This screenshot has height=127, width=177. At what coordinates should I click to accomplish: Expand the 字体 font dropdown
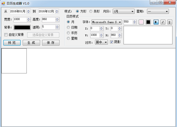pos(107,22)
